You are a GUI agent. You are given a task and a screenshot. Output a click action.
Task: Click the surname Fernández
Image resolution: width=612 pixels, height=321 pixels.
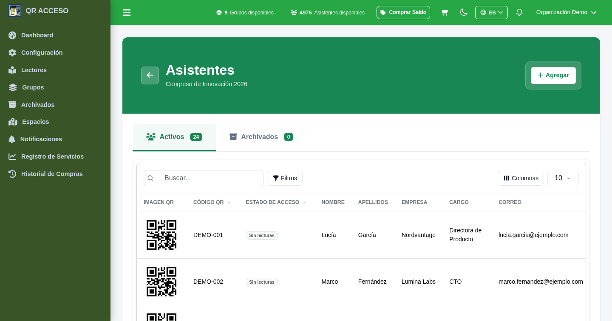pyautogui.click(x=372, y=282)
